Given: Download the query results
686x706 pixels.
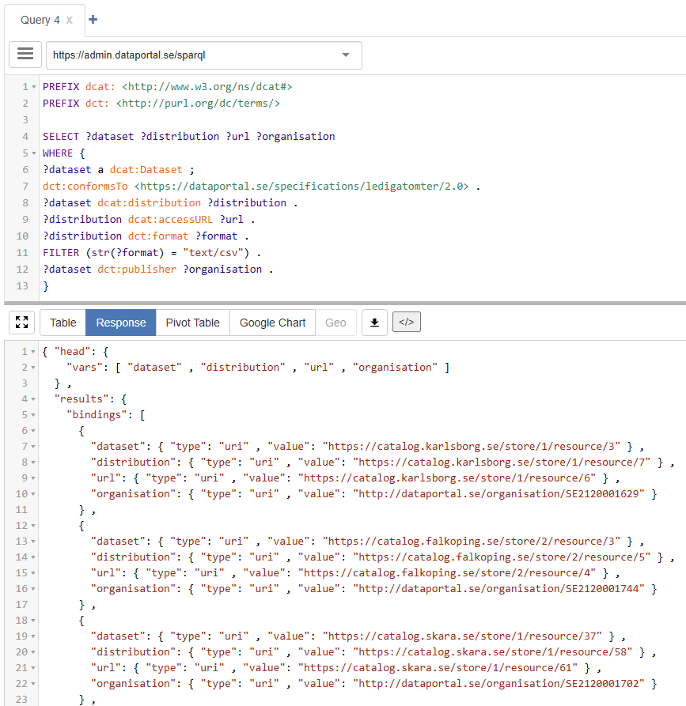Looking at the screenshot, I should pos(374,322).
